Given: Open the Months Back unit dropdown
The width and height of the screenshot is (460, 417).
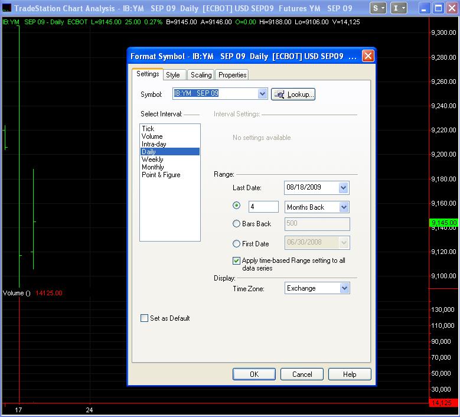Looking at the screenshot, I should pyautogui.click(x=344, y=207).
